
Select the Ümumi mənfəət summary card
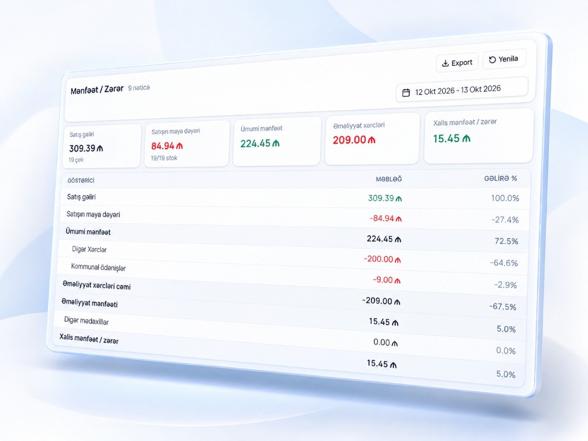pos(277,141)
